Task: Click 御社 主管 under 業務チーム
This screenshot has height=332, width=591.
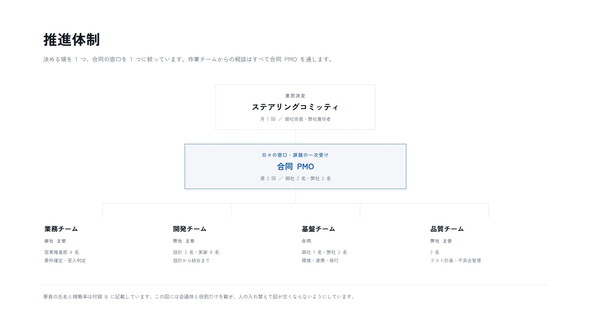Action: [x=55, y=241]
